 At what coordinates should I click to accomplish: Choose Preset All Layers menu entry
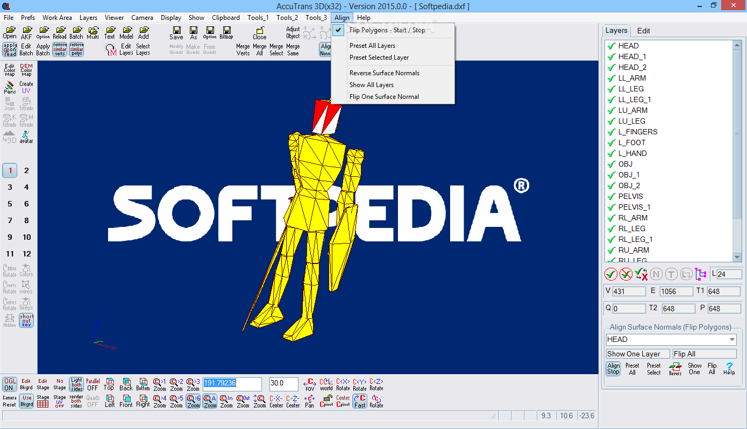372,46
